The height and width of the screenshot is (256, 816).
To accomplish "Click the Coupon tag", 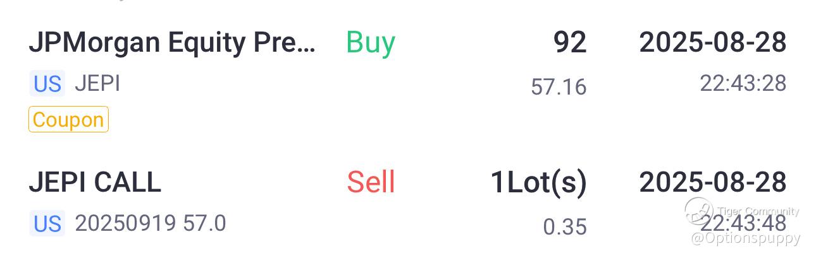I will point(68,120).
